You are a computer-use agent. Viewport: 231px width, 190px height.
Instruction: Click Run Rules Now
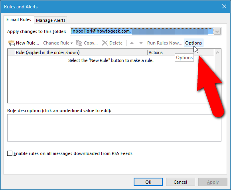[164, 43]
